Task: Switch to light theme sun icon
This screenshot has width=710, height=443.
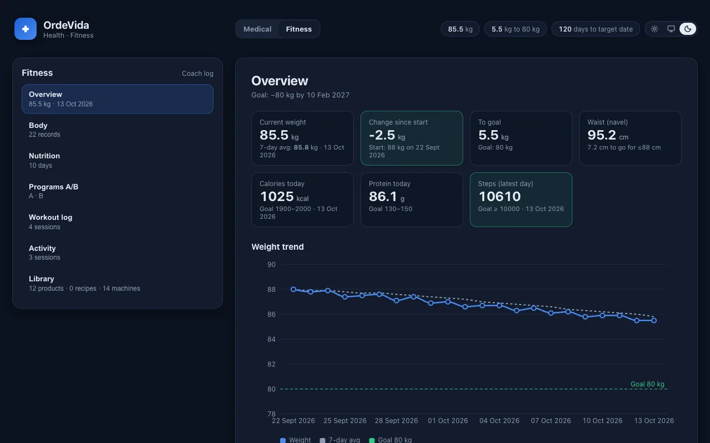Action: (x=655, y=29)
